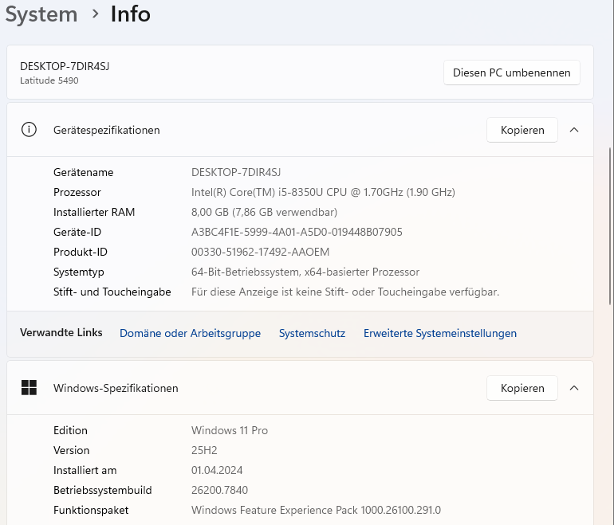Click the Betriebssystembuild label
This screenshot has width=614, height=525.
[x=103, y=490]
